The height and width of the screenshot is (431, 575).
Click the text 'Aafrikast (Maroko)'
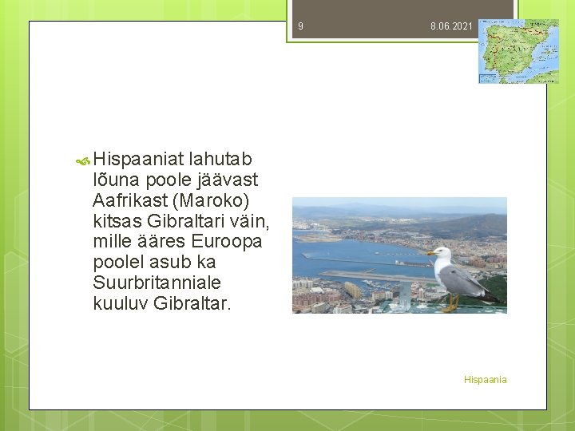pyautogui.click(x=171, y=200)
